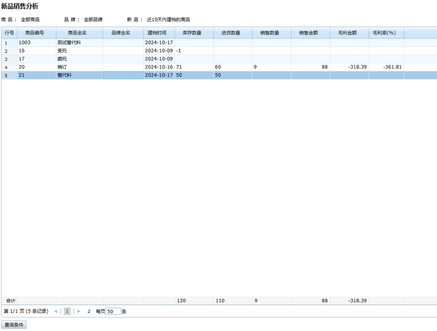
Task: Click the 每页 records-per-page input field
Action: 113,311
